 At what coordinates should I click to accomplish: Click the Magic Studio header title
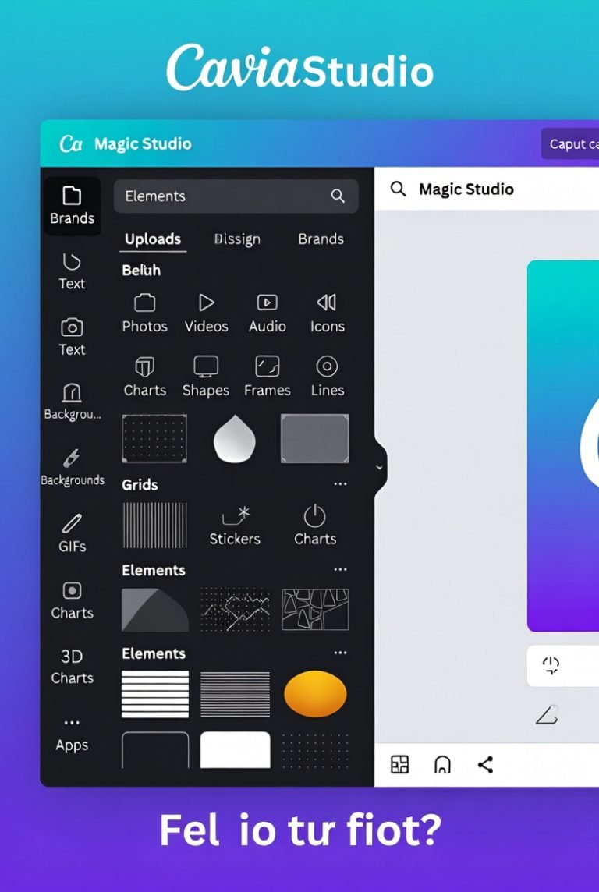click(x=143, y=144)
